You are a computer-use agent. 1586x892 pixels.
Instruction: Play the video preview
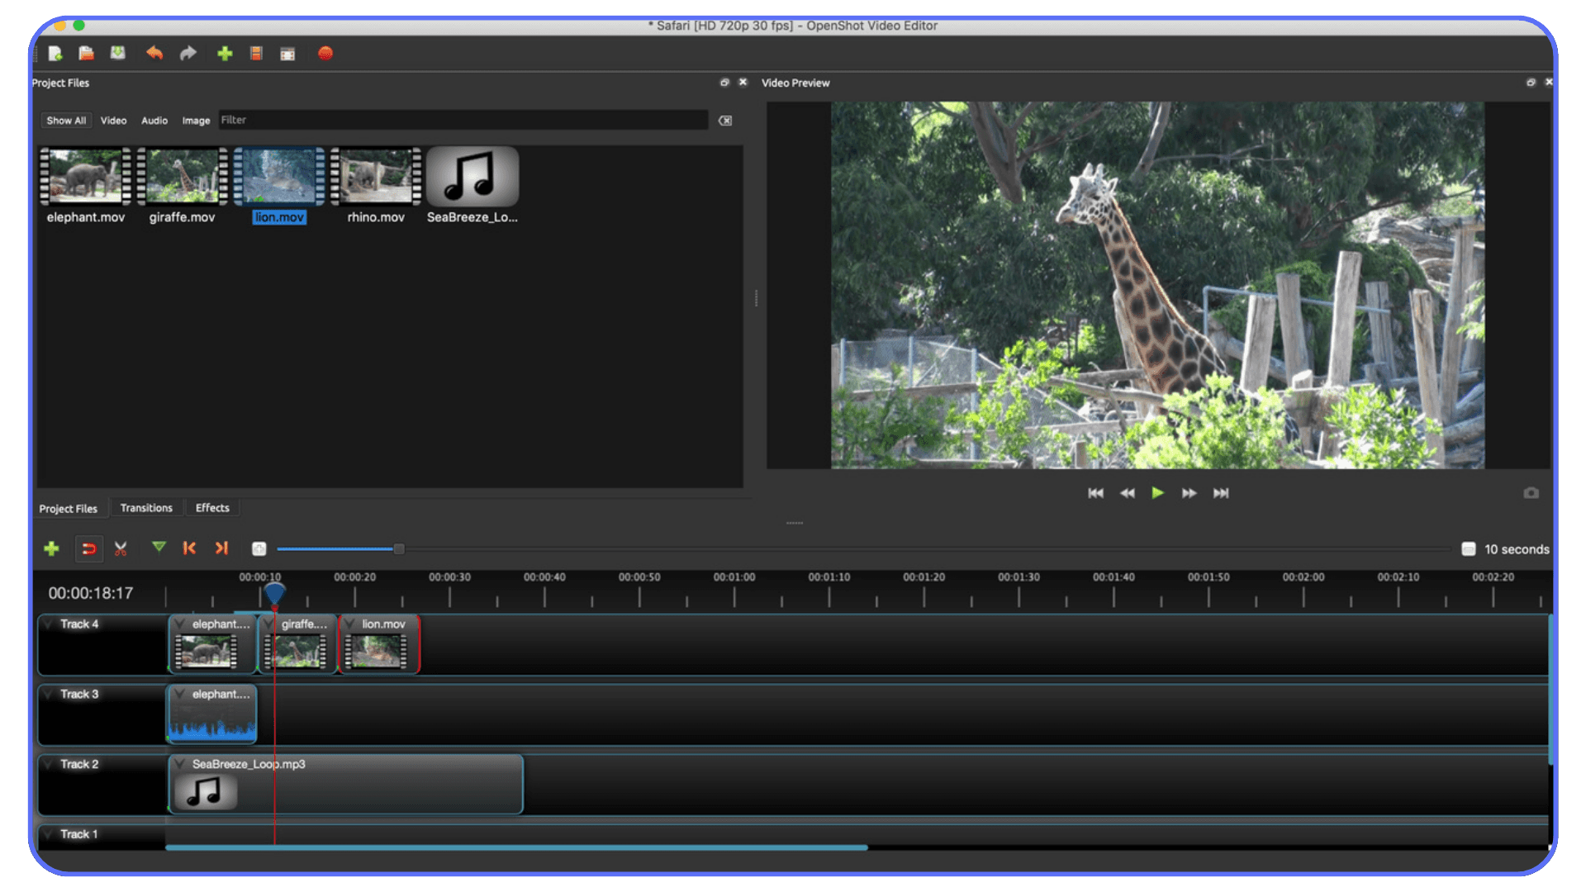tap(1158, 493)
